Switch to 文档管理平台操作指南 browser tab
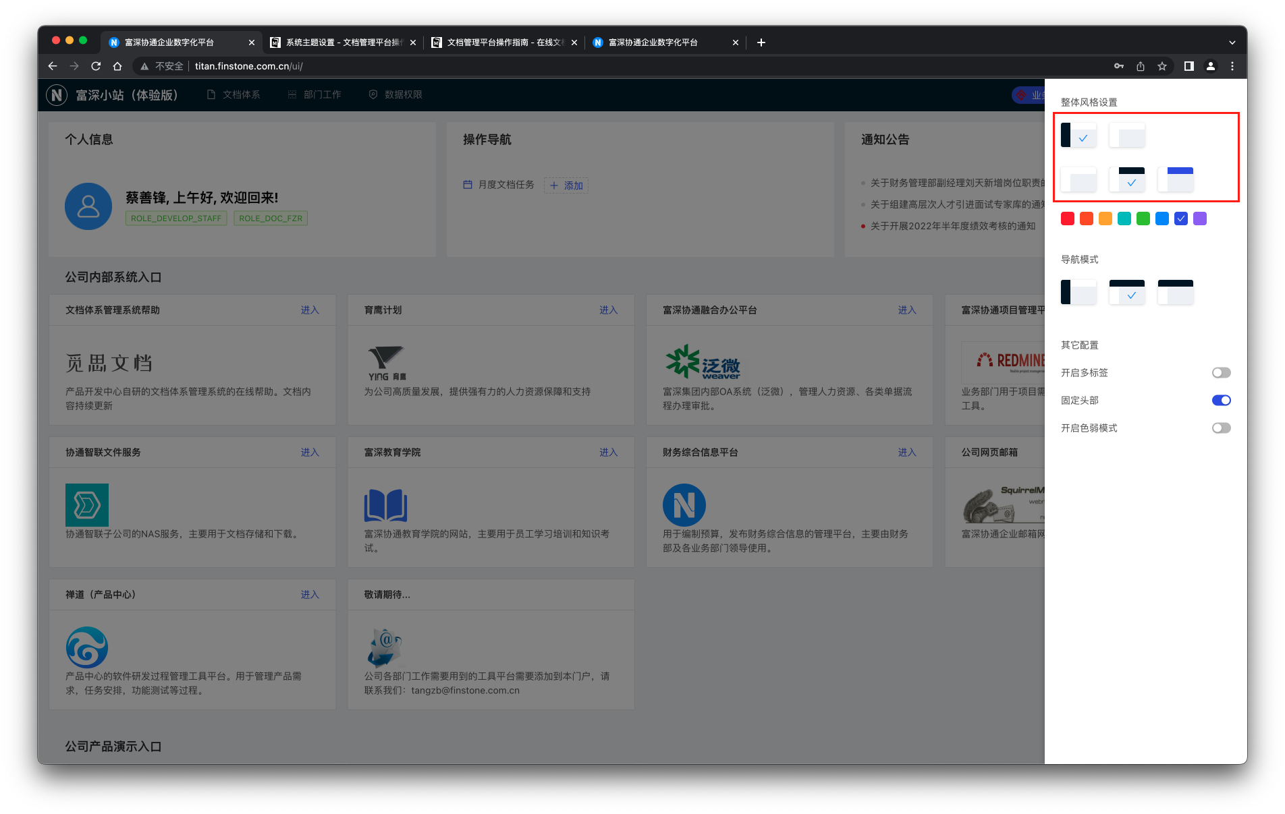Screen dimensions: 1285x814 click(504, 42)
